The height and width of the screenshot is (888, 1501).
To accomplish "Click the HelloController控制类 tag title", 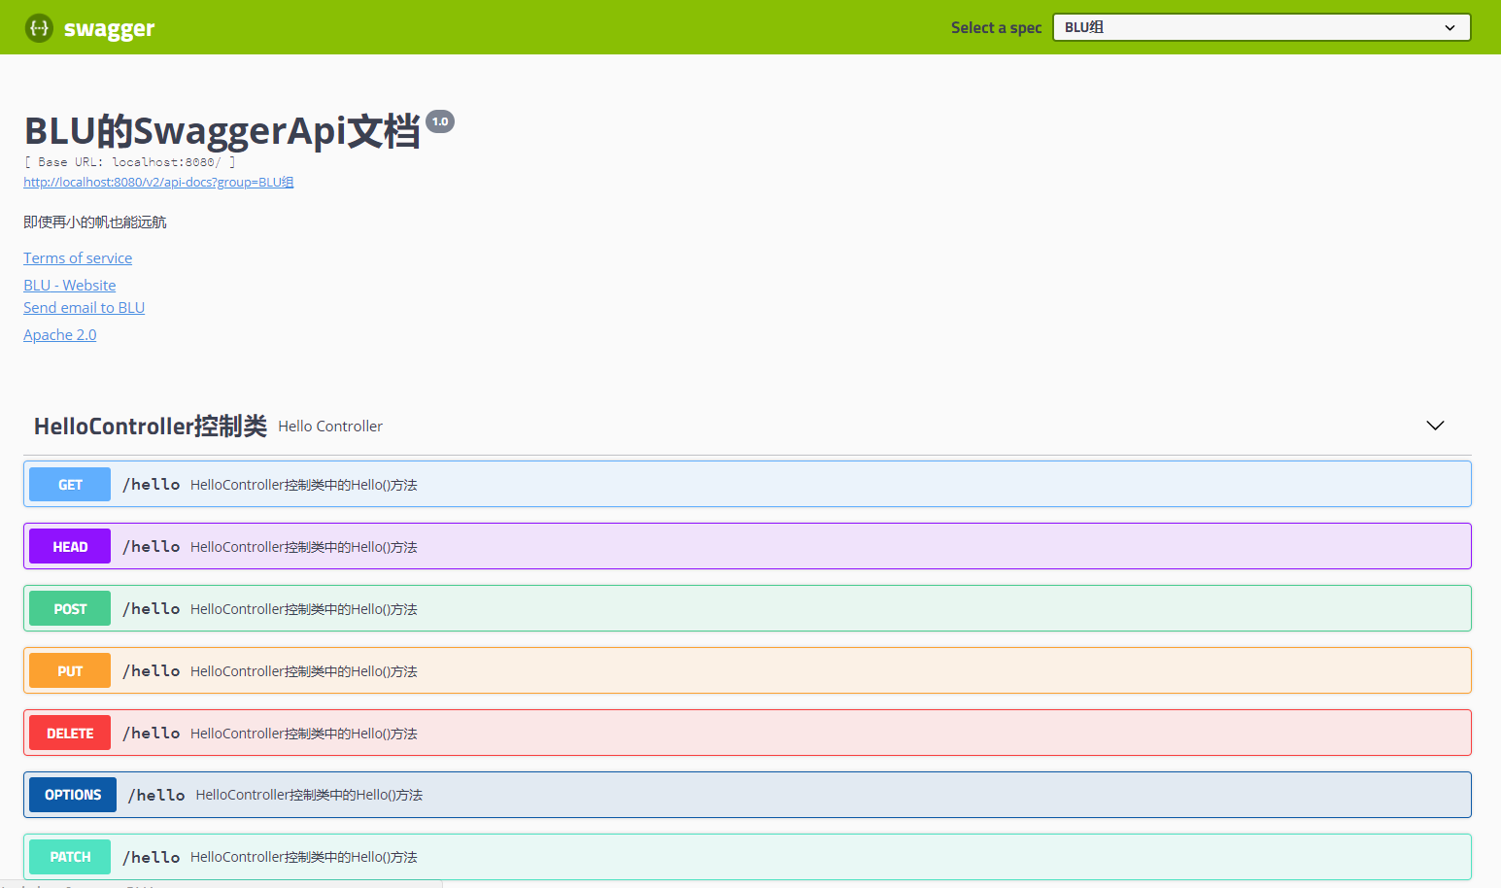I will [151, 426].
